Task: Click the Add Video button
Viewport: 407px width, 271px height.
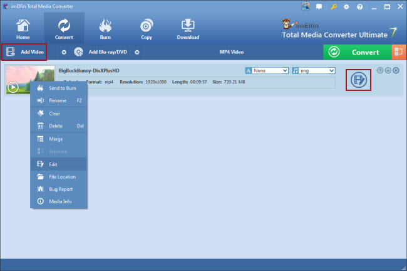Action: (24, 52)
